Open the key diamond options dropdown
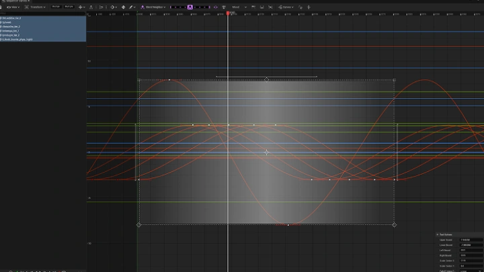484x272 pixels. coord(114,7)
